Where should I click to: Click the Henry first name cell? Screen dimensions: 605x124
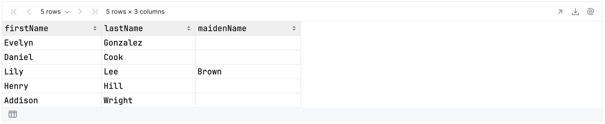(52, 86)
